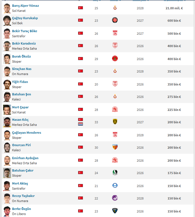The image size is (195, 217).
Task: Click the 21.00 mil. € market value
Action: coord(174,8)
